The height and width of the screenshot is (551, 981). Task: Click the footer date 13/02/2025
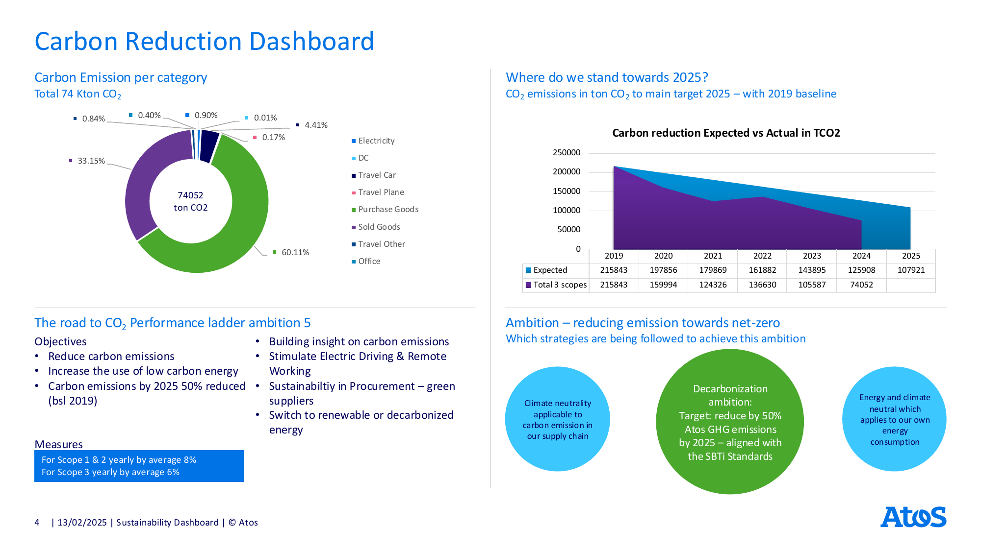tap(82, 523)
